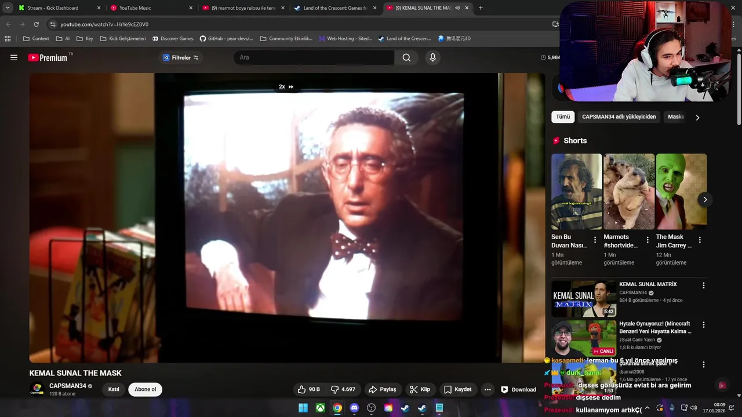
Task: Select the Maske filter chip
Action: coord(676,116)
